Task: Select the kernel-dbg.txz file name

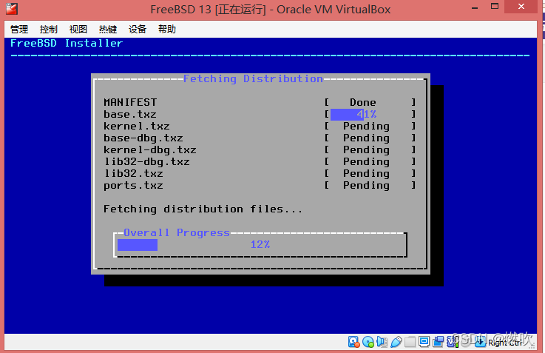Action: tap(150, 150)
